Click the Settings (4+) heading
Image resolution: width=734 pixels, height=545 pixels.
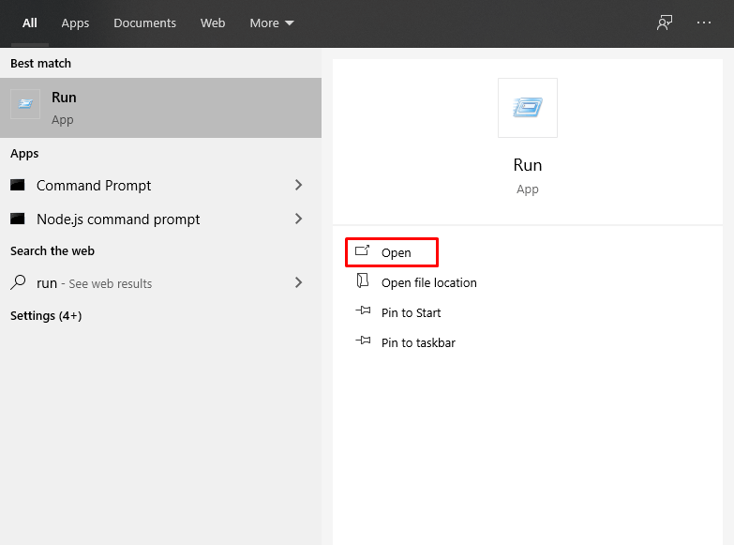coord(46,316)
